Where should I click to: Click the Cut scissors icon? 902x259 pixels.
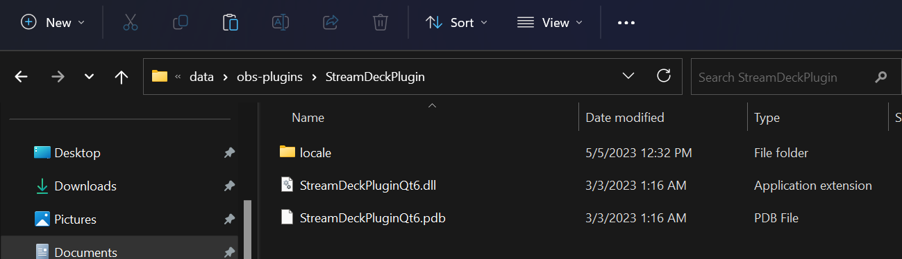click(x=130, y=22)
